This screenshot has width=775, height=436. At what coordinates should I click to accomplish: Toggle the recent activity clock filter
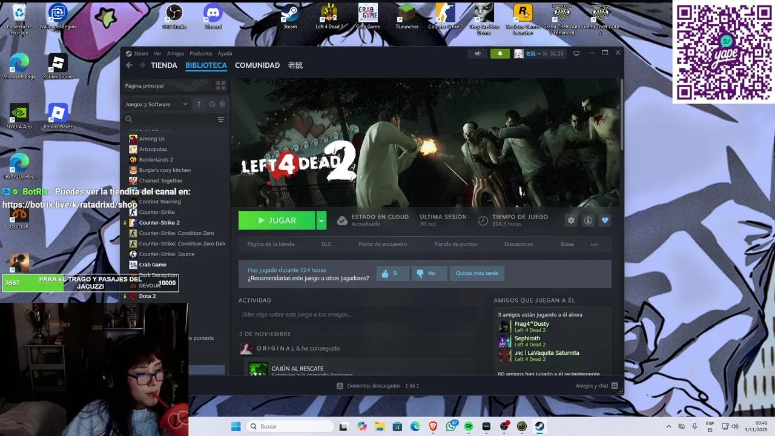212,104
